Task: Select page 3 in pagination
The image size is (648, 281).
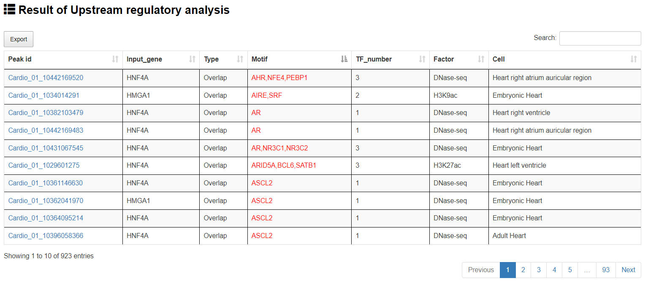Action: (x=539, y=270)
